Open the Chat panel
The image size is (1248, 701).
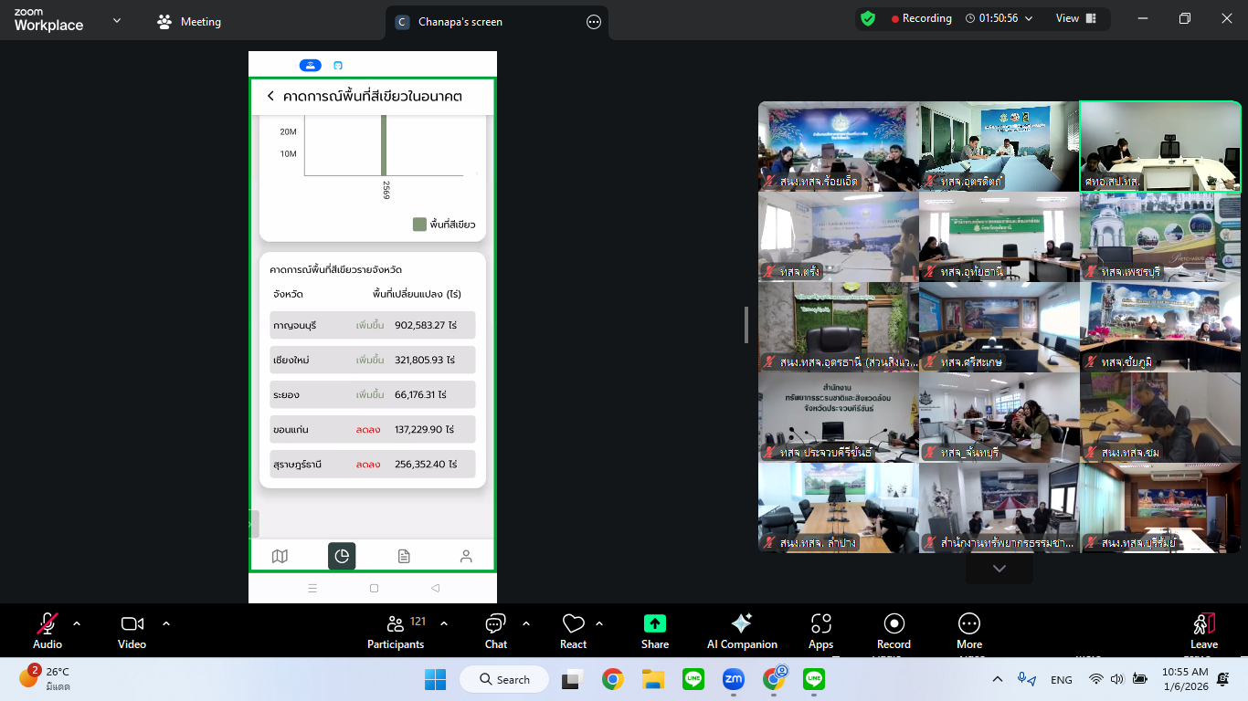496,630
